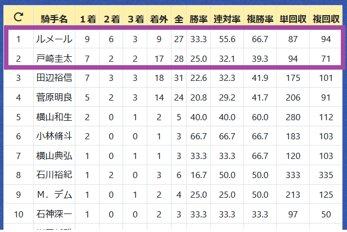This screenshot has height=232, width=347.
Task: Click the refresh icon in table header
Action: point(19,17)
